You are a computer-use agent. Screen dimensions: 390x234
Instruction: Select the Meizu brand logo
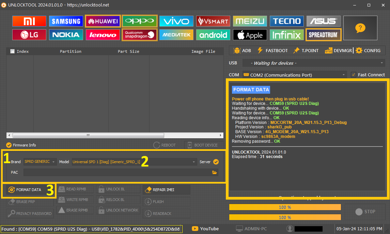(x=250, y=21)
